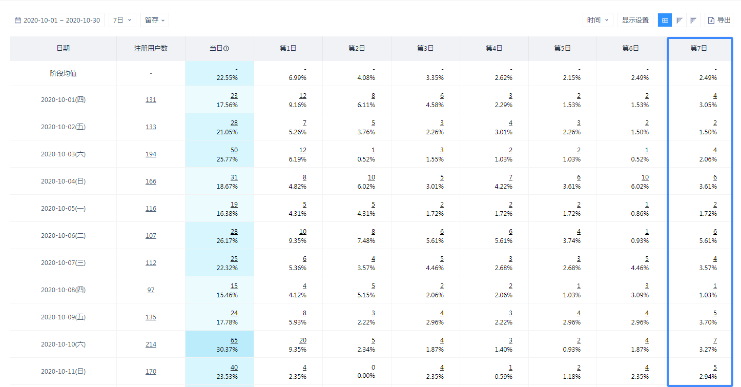Viewport: 741px width, 387px height.
Task: Expand the 留存 retention type dropdown
Action: pos(154,21)
